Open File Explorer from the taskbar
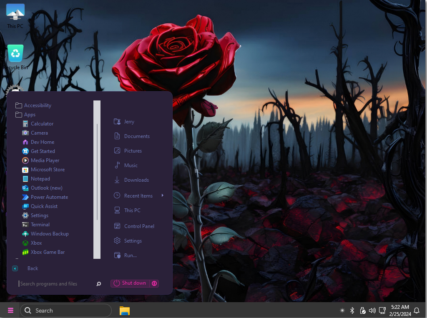427x318 pixels. (x=125, y=310)
